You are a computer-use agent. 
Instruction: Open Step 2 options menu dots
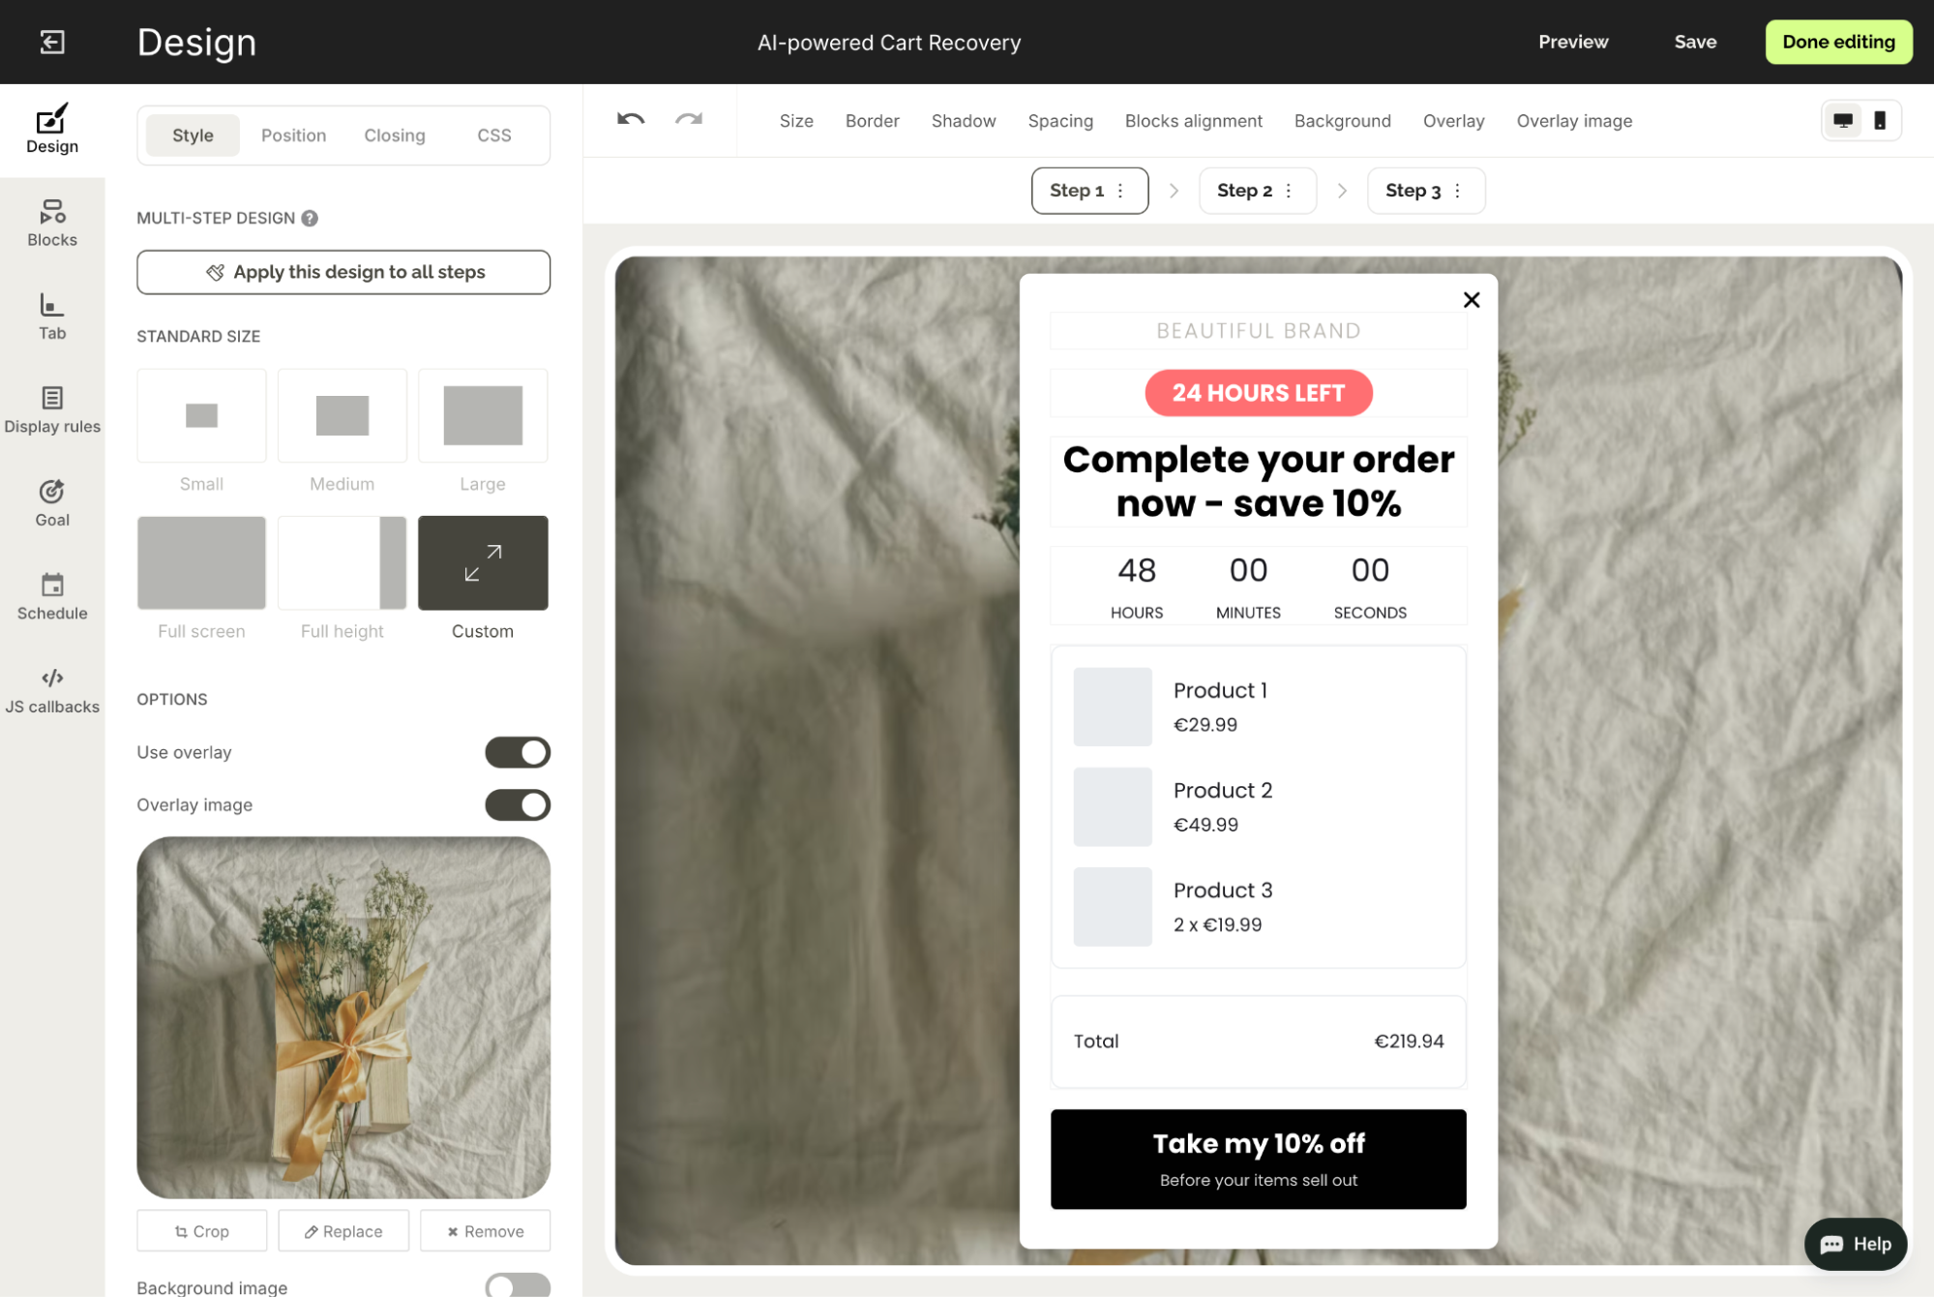point(1289,191)
